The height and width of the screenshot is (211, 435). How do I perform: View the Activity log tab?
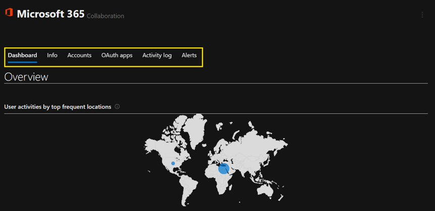(x=157, y=56)
